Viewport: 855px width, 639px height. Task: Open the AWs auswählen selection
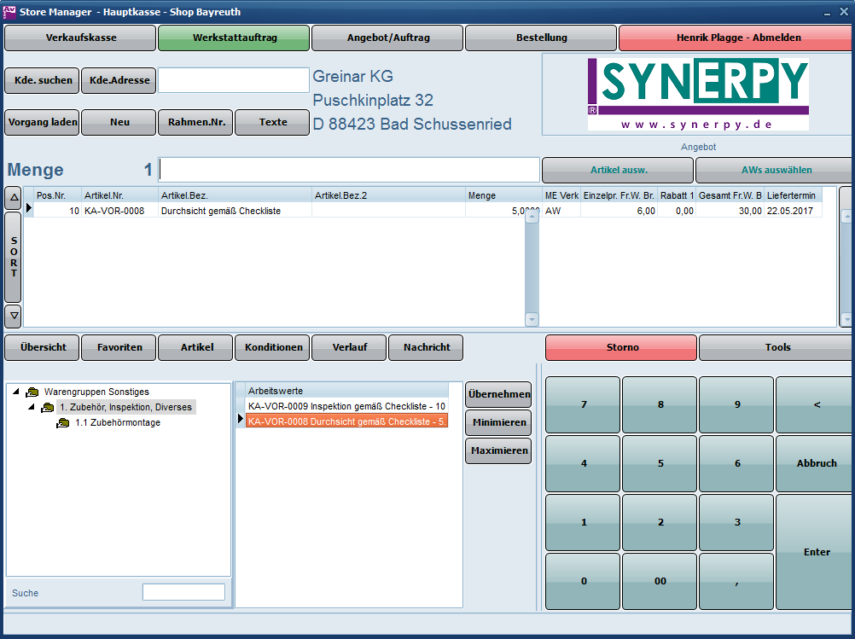pos(775,170)
